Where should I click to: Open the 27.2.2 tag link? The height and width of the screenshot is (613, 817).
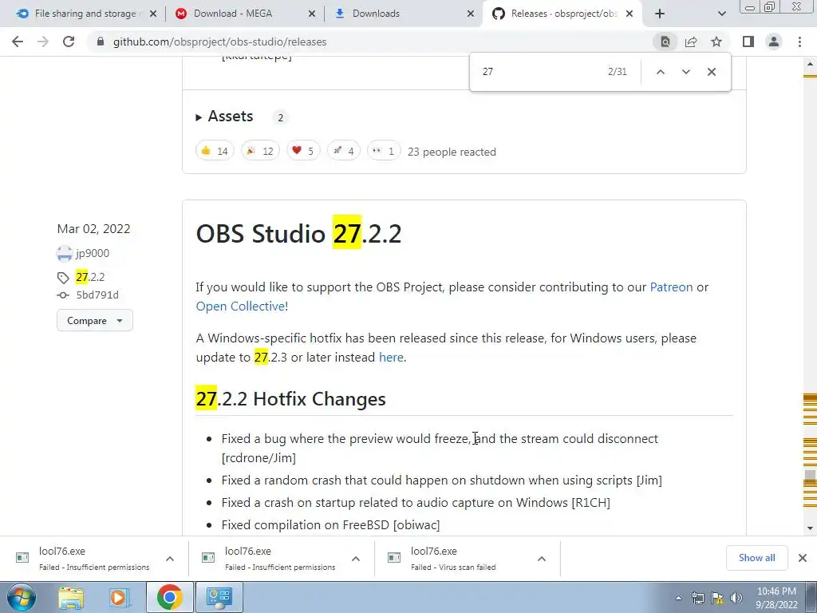pos(89,277)
